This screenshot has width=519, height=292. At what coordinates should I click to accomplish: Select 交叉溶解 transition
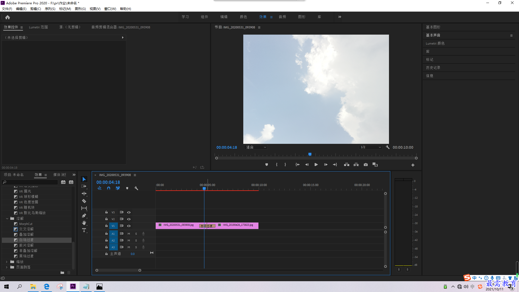pos(26,229)
